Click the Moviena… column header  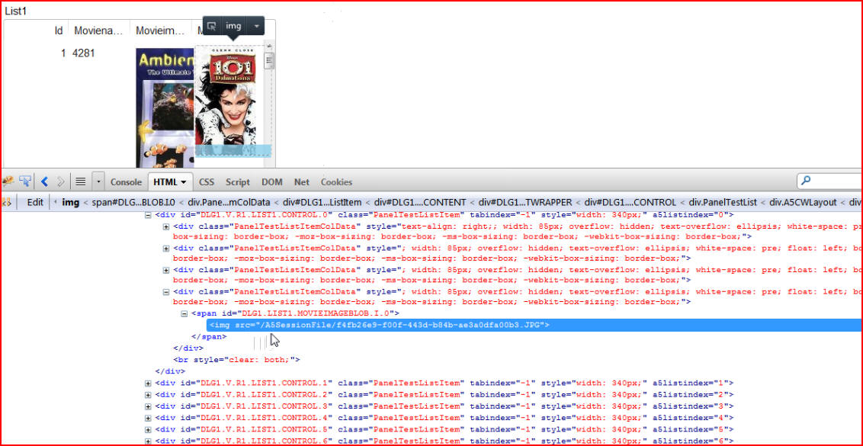point(98,30)
